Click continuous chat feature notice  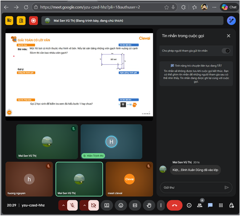pos(196,73)
